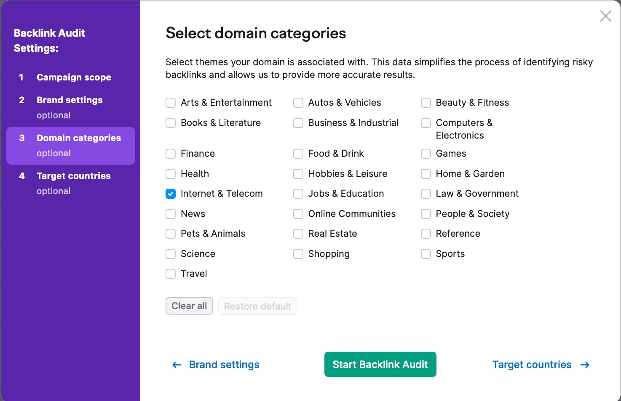Follow the Target countries link at bottom
Viewport: 621px width, 401px height.
tap(532, 365)
